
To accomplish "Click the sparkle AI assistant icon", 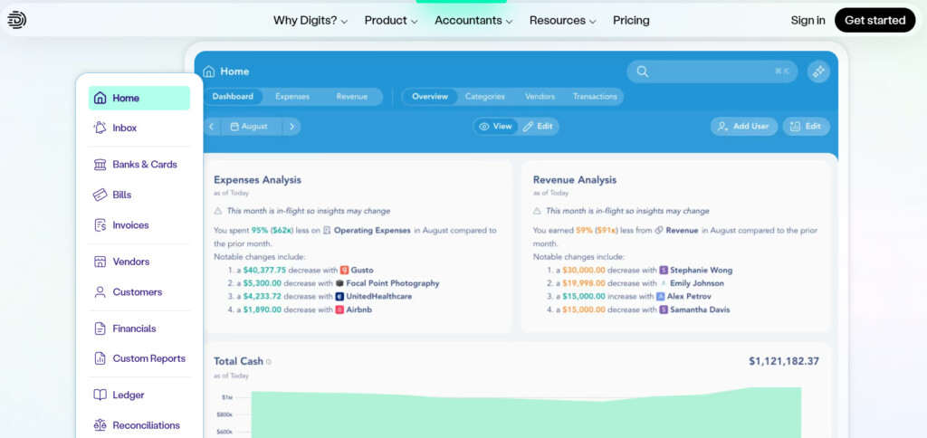I will [818, 71].
